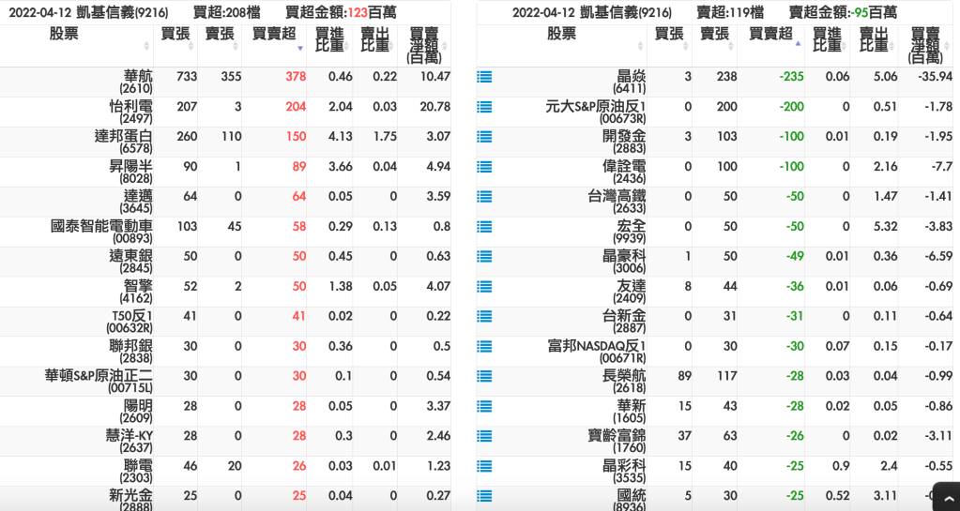Open the detail list icon for 偉詮電
The image size is (960, 511).
(x=484, y=167)
